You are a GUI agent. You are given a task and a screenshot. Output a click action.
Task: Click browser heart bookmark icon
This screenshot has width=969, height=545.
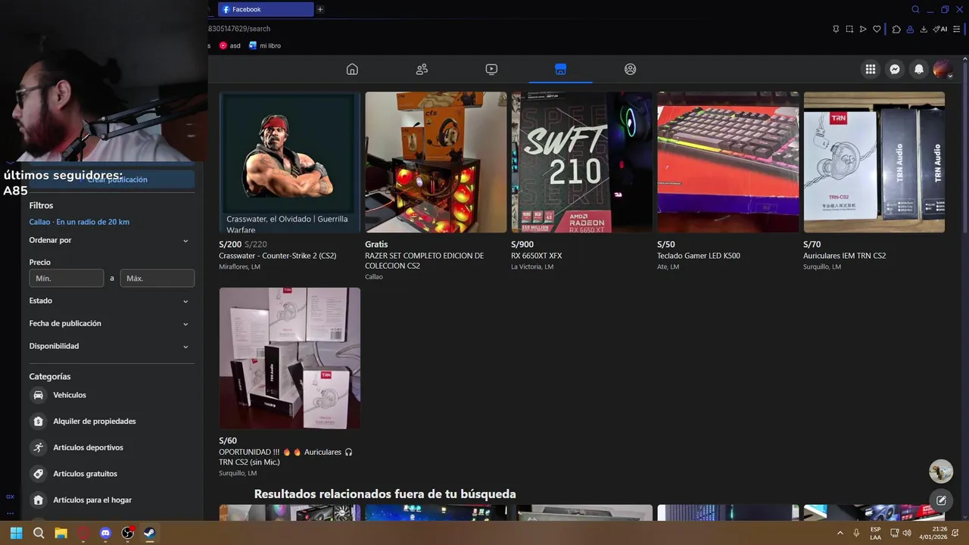[x=877, y=29]
